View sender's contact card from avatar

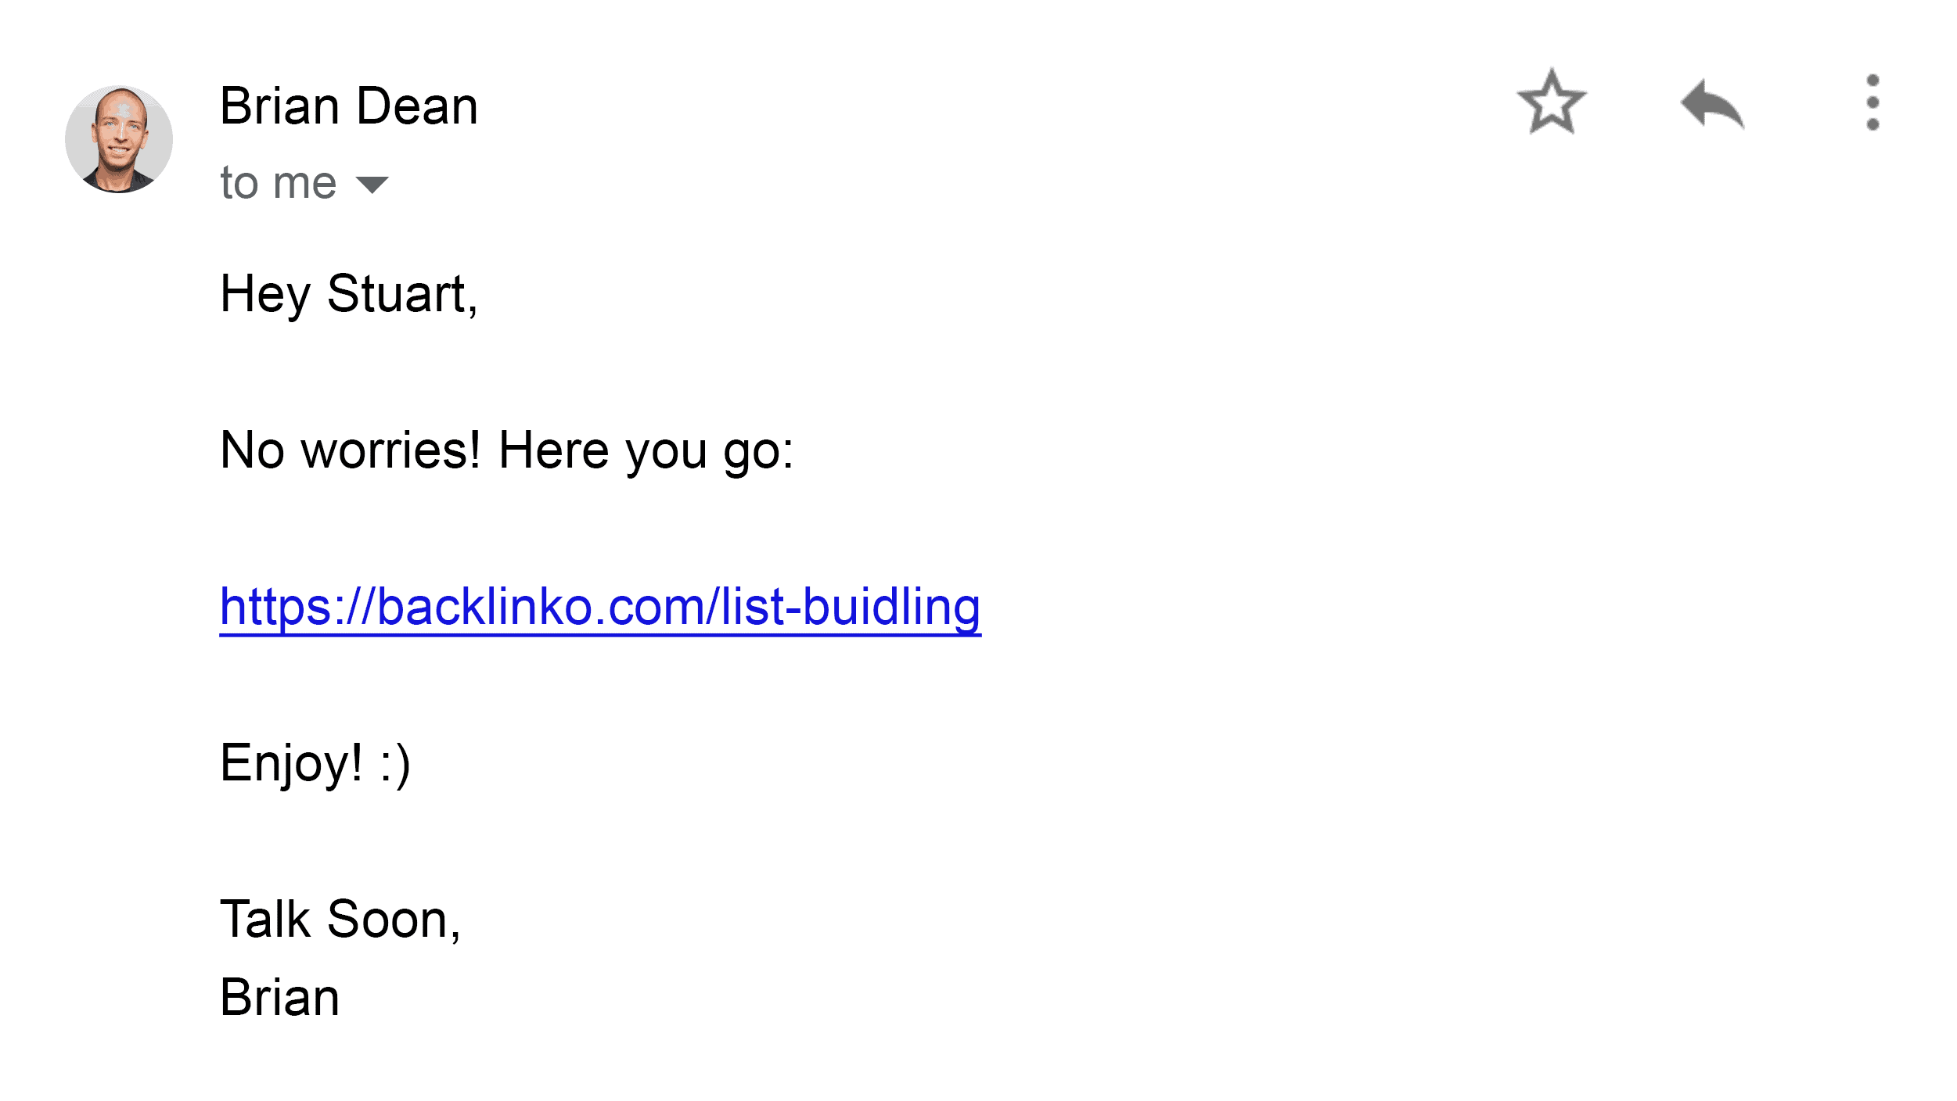pos(119,139)
